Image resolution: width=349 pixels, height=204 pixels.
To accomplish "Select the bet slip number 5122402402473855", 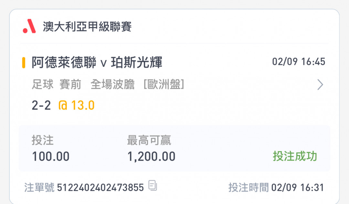I will [x=100, y=188].
